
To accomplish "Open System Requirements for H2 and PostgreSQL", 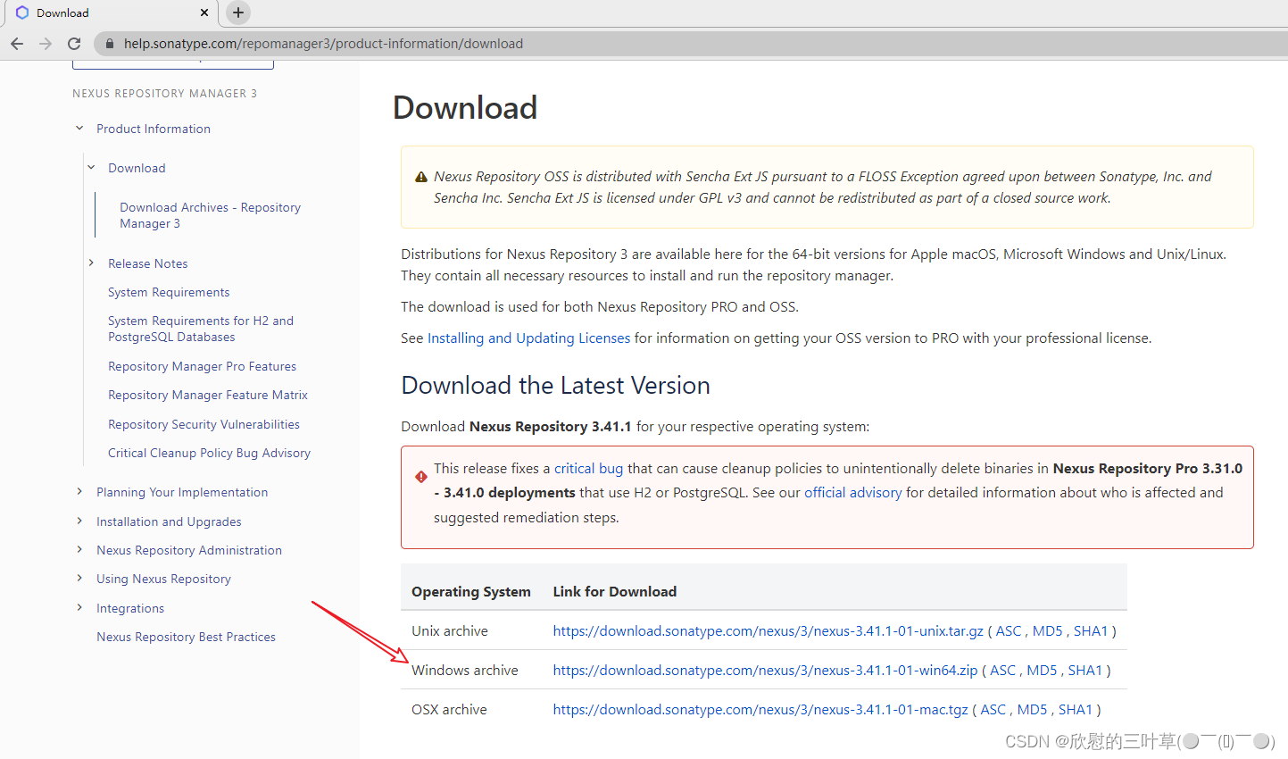I will 201,329.
